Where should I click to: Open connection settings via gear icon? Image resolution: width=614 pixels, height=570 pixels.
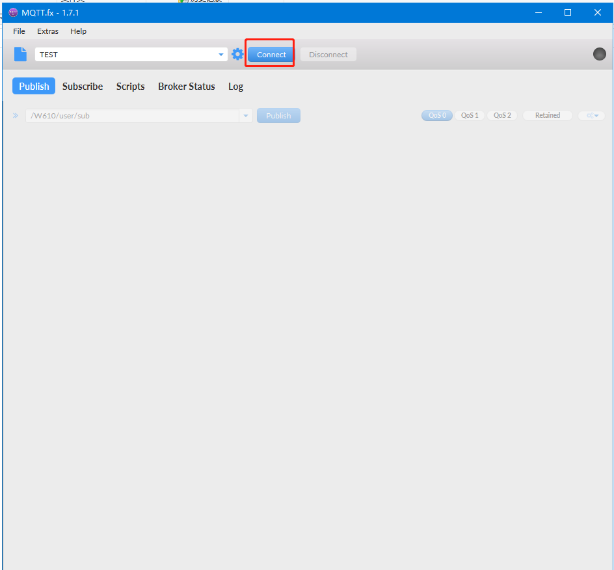tap(237, 54)
